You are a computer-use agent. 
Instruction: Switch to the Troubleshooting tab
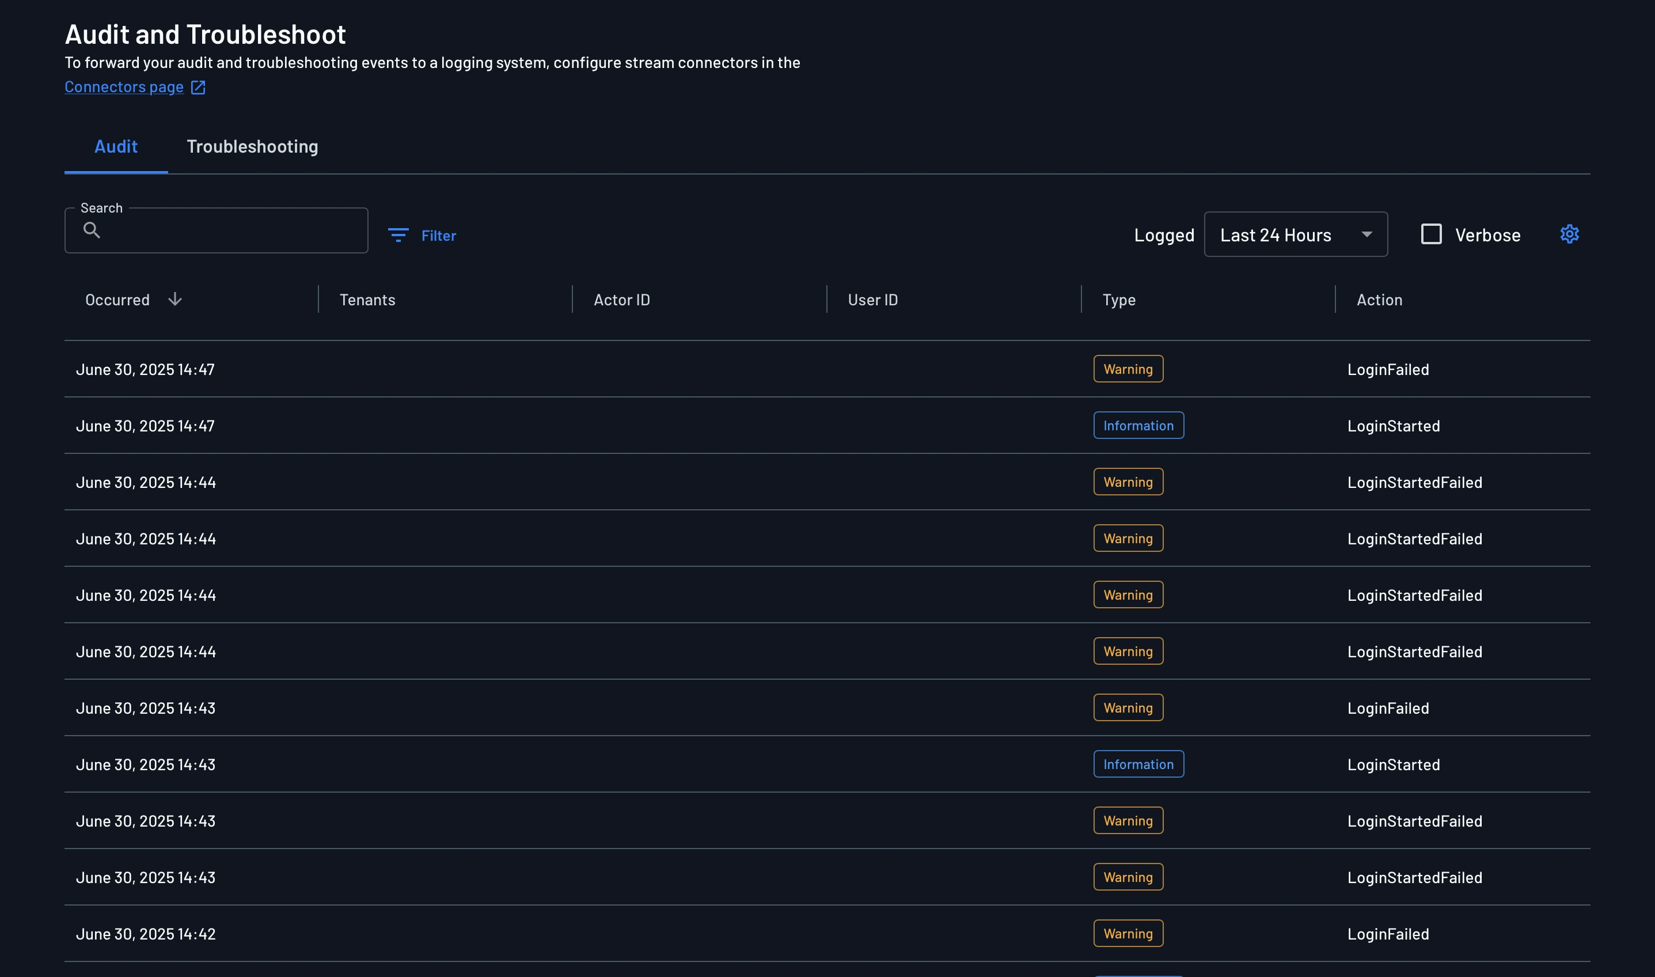click(x=252, y=146)
